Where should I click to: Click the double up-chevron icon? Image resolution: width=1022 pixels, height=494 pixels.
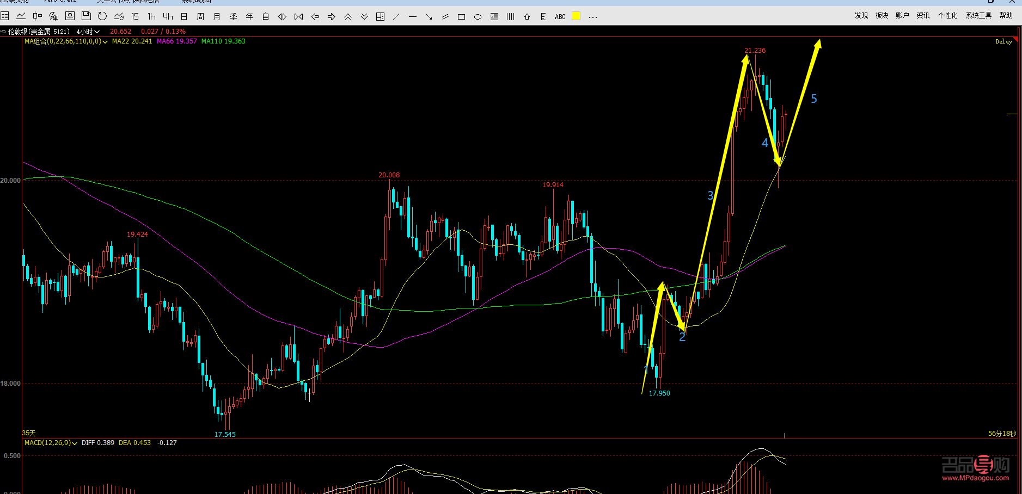point(347,16)
